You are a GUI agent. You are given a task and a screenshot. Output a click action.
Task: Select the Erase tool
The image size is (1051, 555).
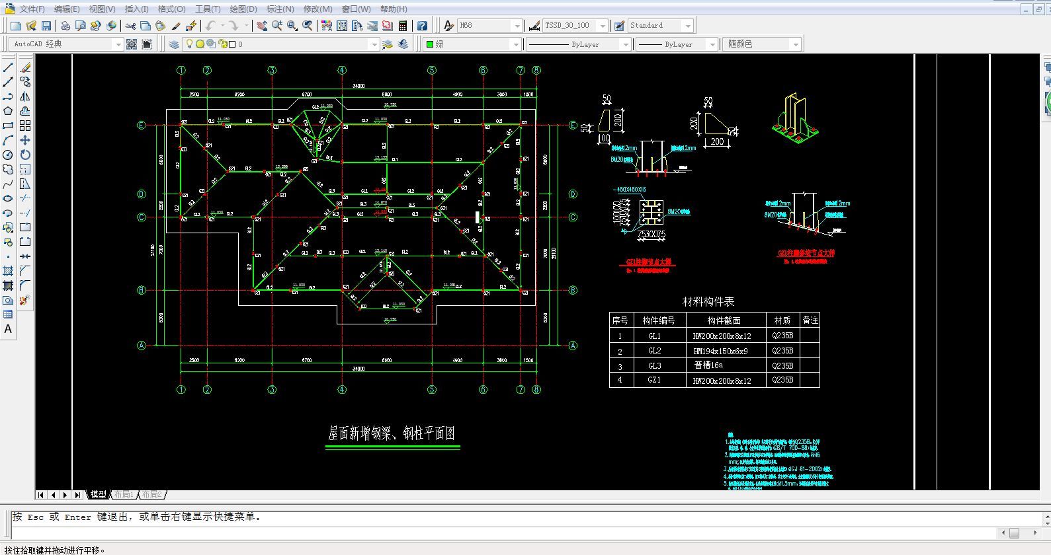25,67
